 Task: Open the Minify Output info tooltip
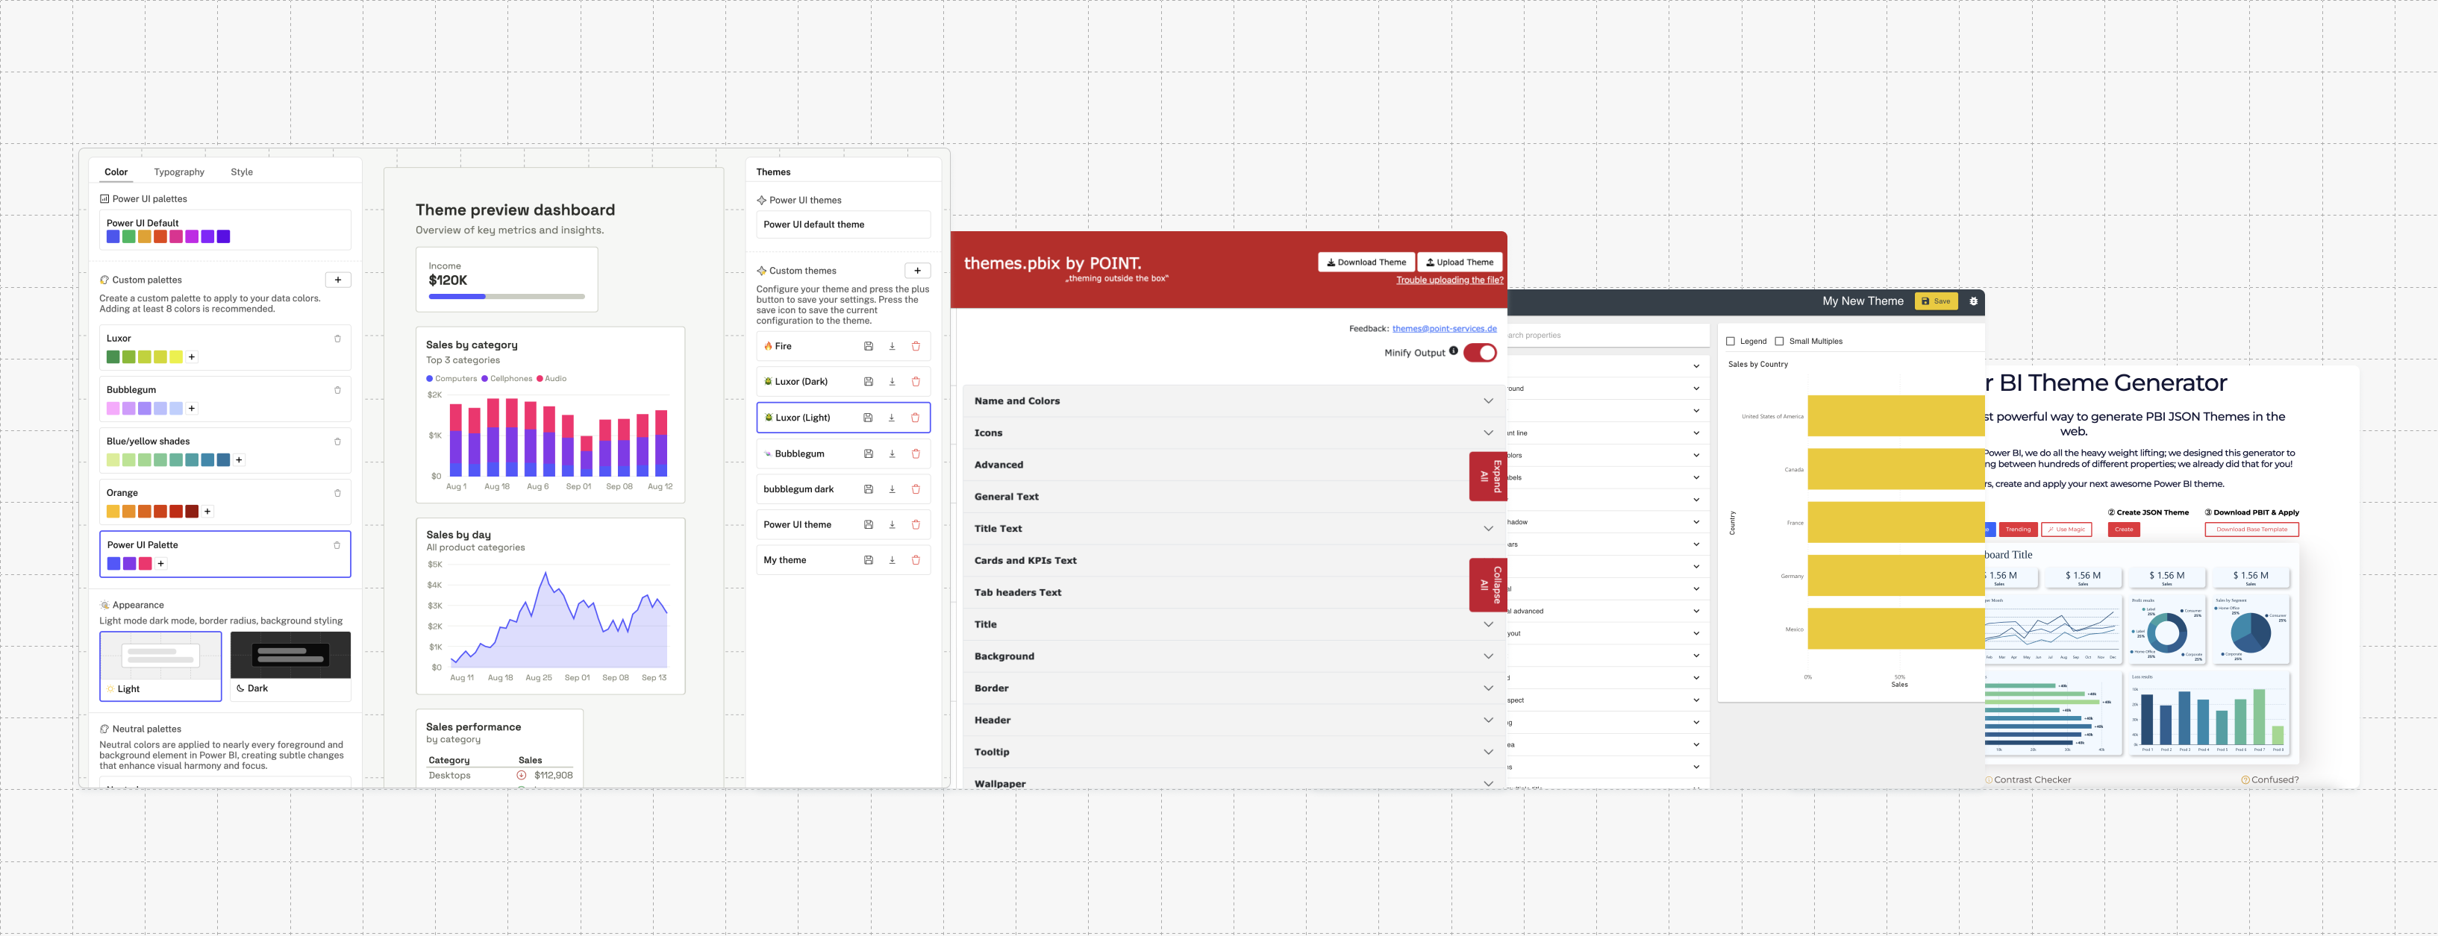(1454, 352)
